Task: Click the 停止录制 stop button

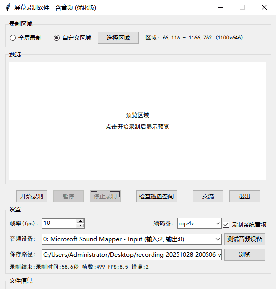Action: [105, 197]
